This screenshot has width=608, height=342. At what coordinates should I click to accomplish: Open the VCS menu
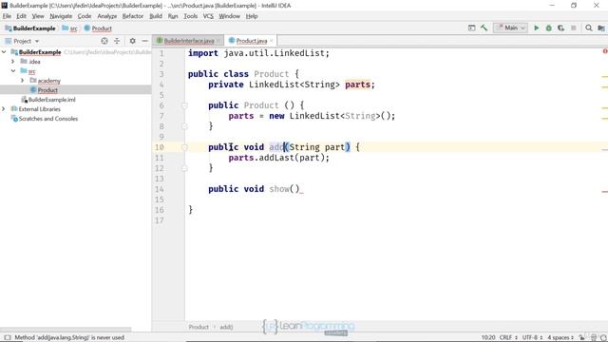208,16
